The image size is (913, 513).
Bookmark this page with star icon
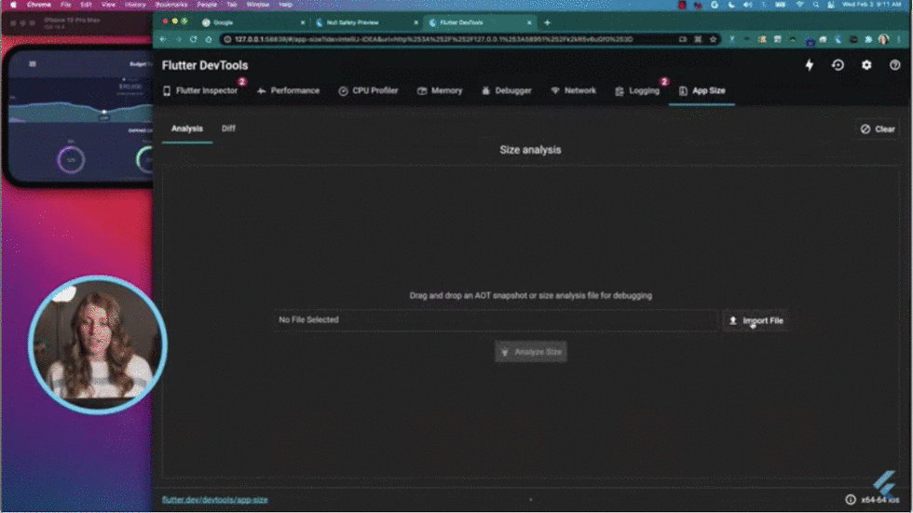tap(713, 39)
